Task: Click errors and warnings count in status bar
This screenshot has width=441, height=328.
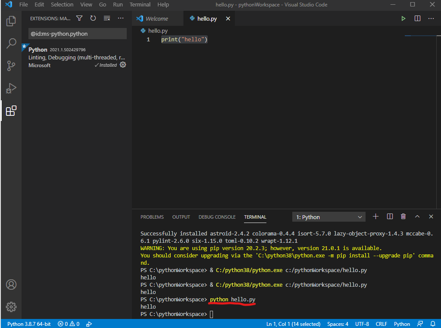Action: [x=69, y=324]
